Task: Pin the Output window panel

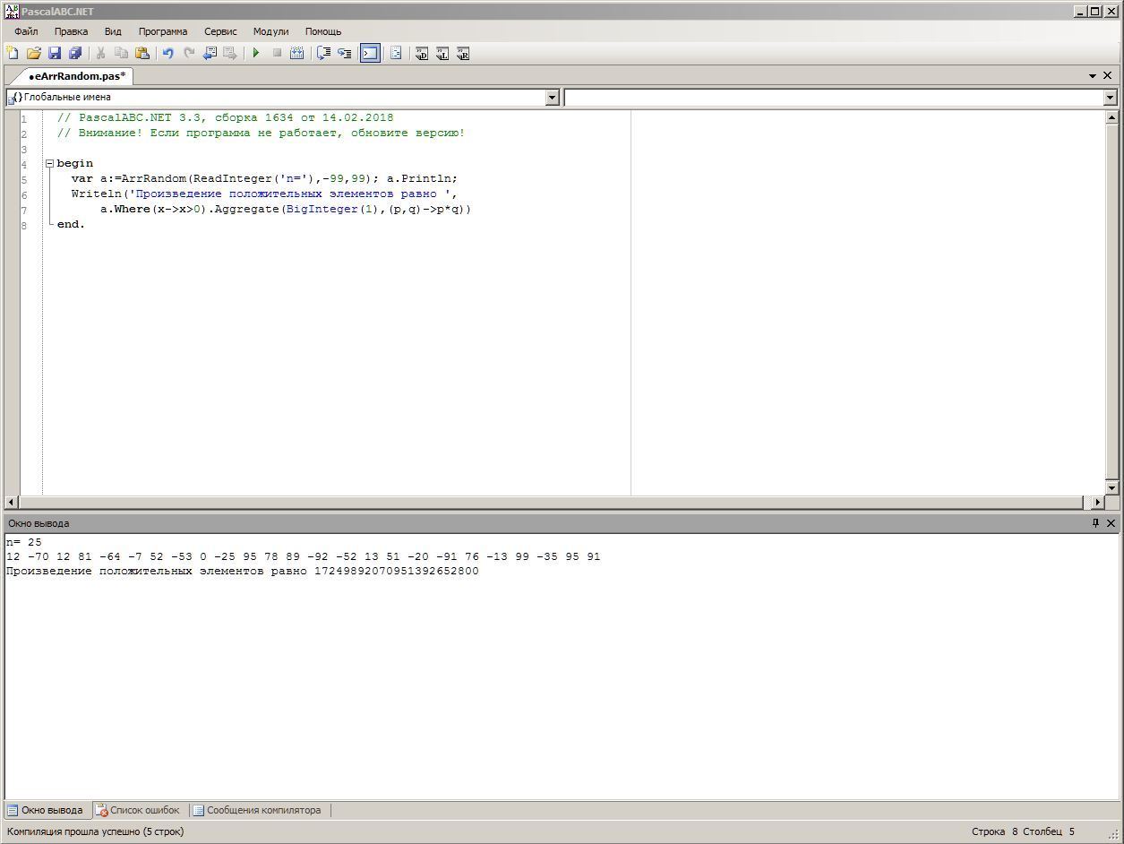Action: point(1094,523)
